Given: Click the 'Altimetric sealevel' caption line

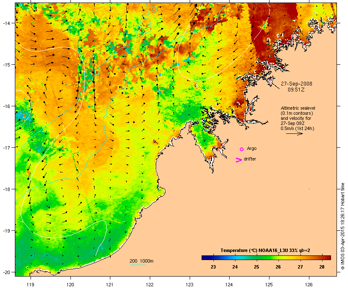Looking at the screenshot, I should [x=298, y=108].
